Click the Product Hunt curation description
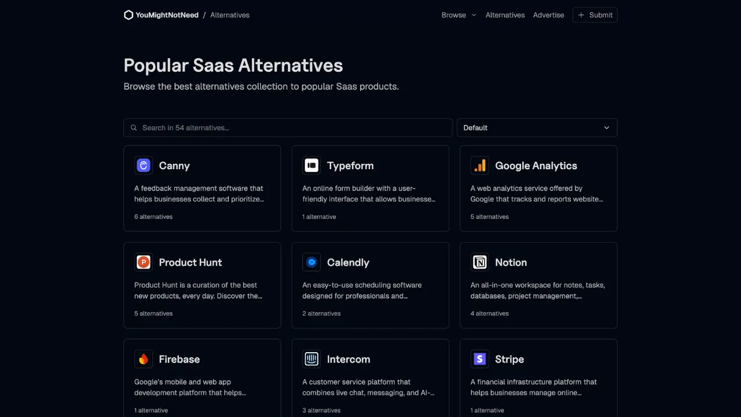741x417 pixels. pos(198,290)
